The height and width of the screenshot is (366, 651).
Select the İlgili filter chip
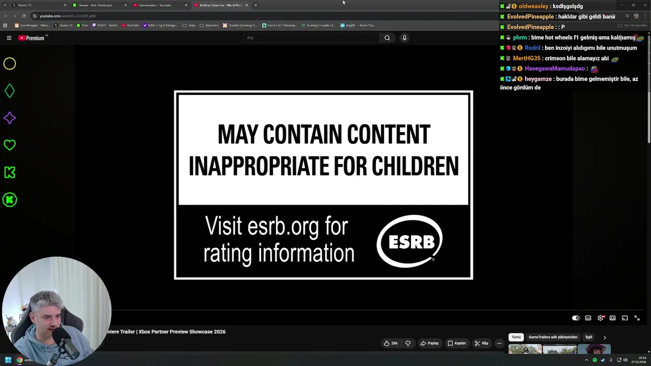588,337
